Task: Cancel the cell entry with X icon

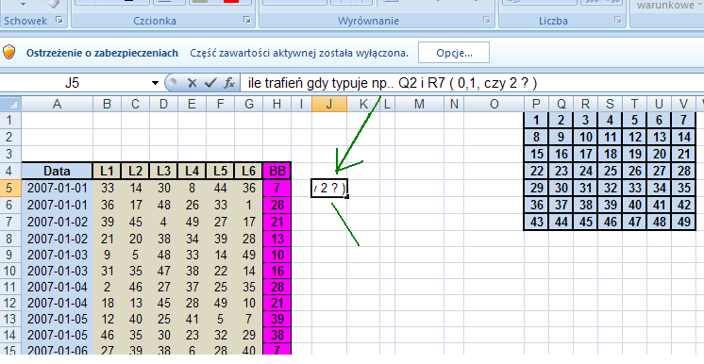Action: [193, 83]
